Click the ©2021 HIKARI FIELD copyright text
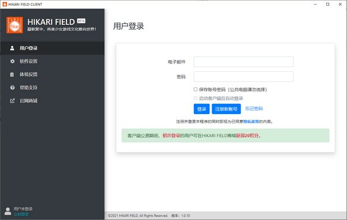347x220 pixels. pos(138,215)
